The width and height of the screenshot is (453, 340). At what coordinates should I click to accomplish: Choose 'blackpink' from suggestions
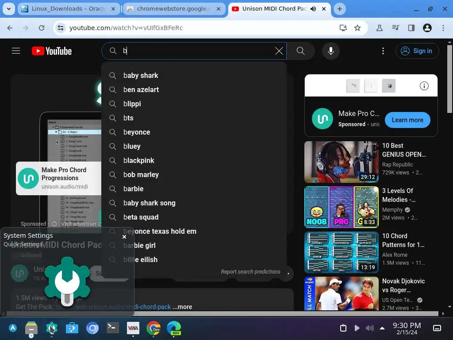194,160
